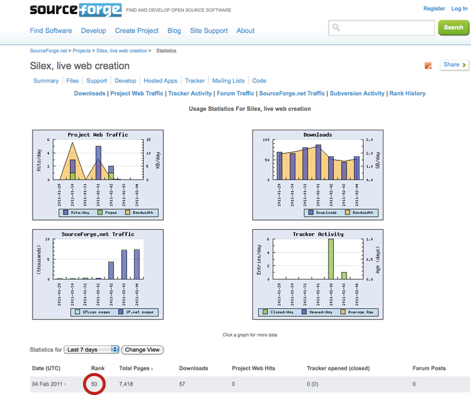This screenshot has height=395, width=471.
Task: Go to SourceForge.net breadcrumb link
Action: point(48,51)
